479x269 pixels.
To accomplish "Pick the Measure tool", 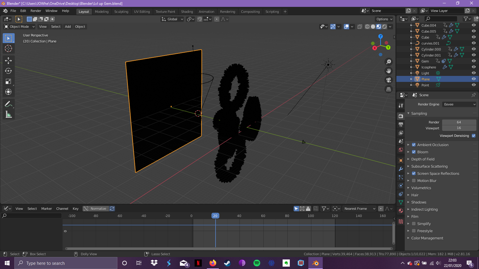I will tap(8, 114).
